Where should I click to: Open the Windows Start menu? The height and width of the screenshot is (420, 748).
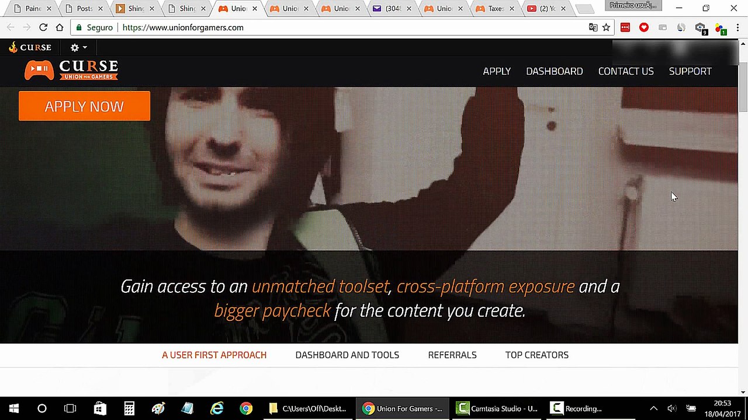(14, 408)
